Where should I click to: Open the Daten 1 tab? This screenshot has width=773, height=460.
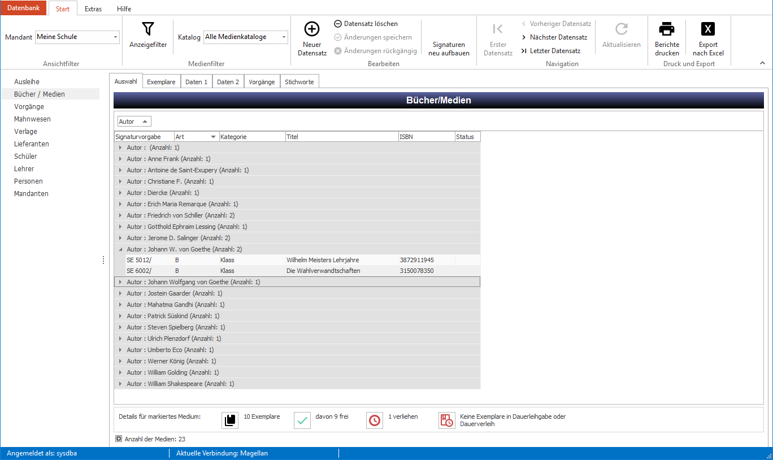tap(197, 82)
